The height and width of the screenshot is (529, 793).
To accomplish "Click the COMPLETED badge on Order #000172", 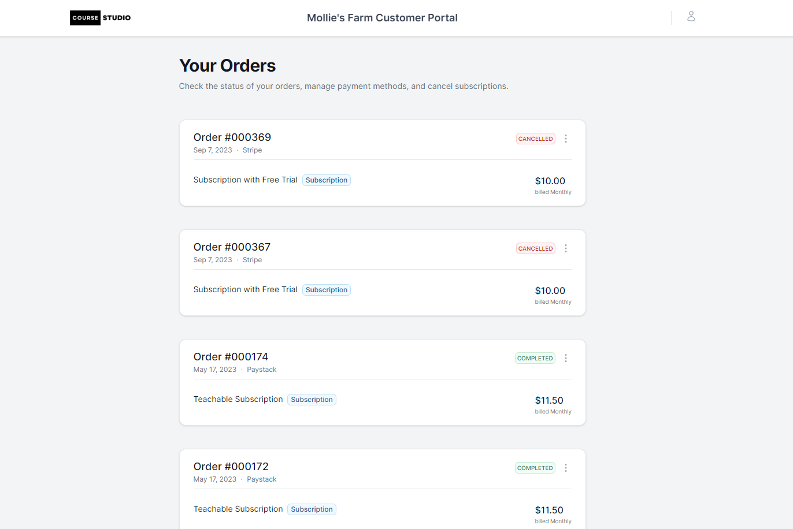I will pyautogui.click(x=535, y=468).
